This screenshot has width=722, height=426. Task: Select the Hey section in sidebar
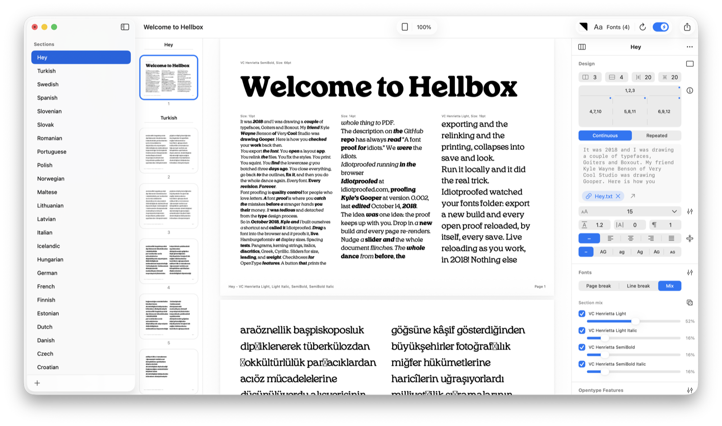(81, 57)
